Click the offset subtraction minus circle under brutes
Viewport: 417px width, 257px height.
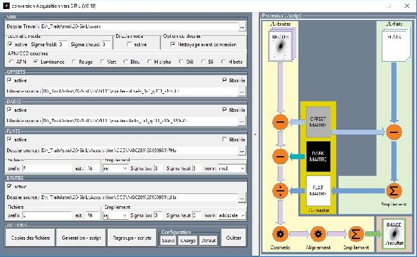tap(280, 122)
